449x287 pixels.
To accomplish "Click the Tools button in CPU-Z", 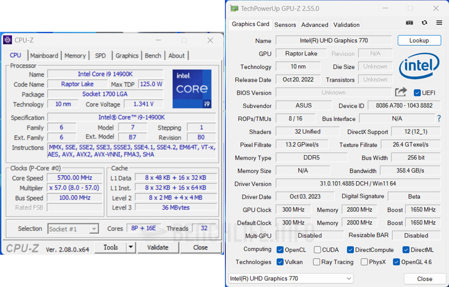I will (111, 247).
